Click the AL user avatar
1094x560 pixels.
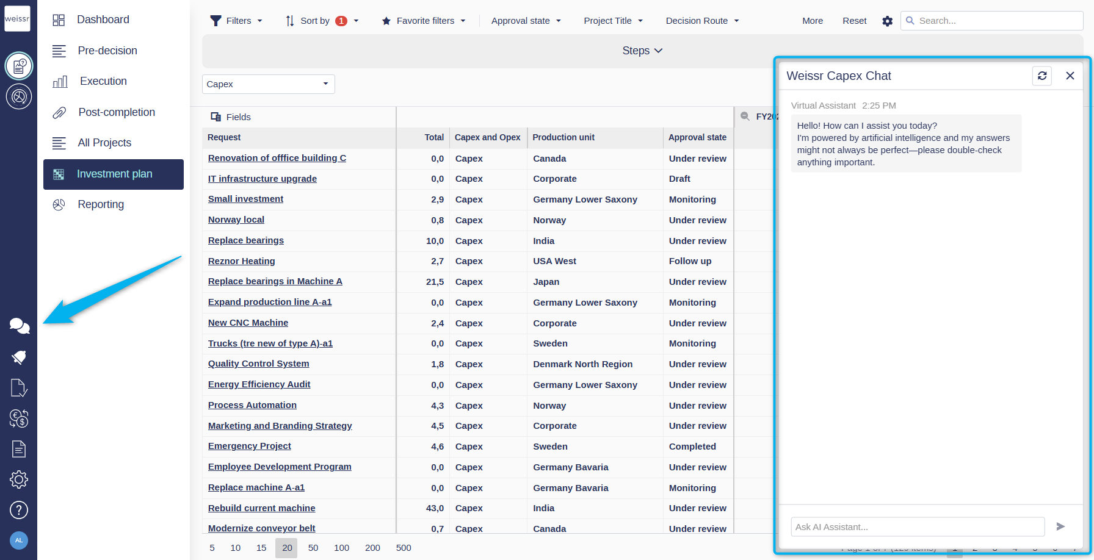pos(19,540)
